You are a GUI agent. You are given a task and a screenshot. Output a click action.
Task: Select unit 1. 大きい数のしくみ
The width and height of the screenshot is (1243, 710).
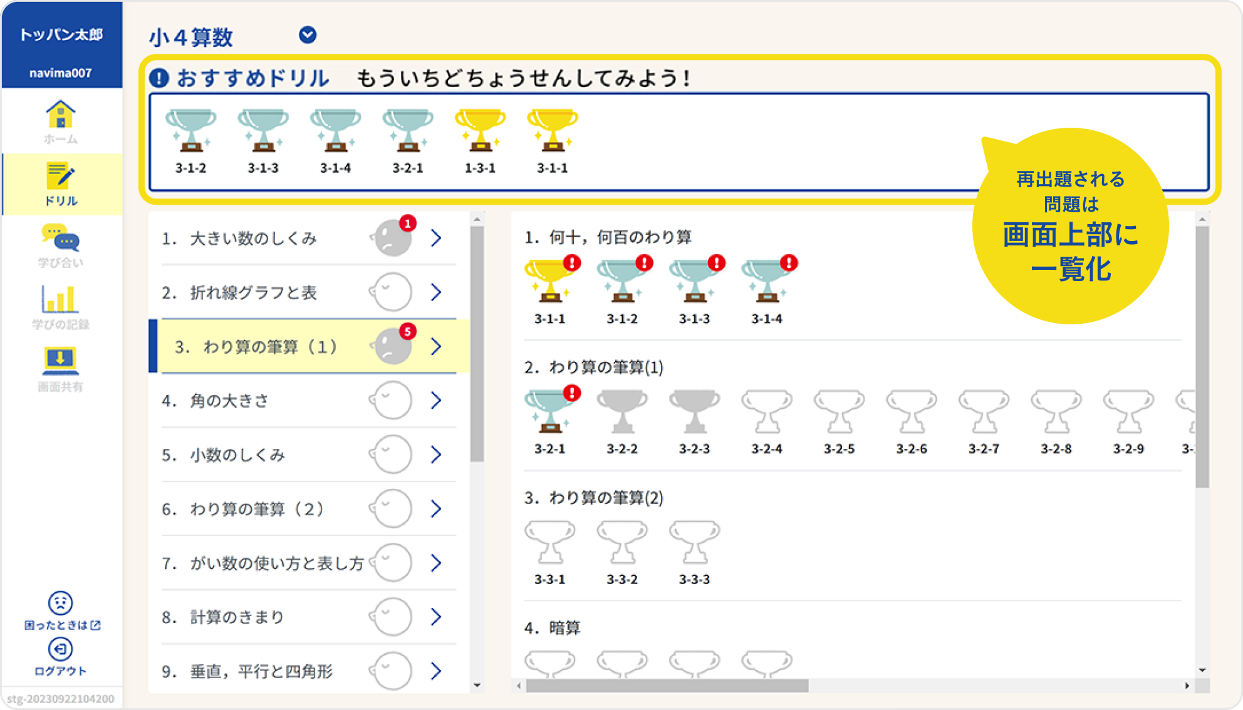pos(309,238)
